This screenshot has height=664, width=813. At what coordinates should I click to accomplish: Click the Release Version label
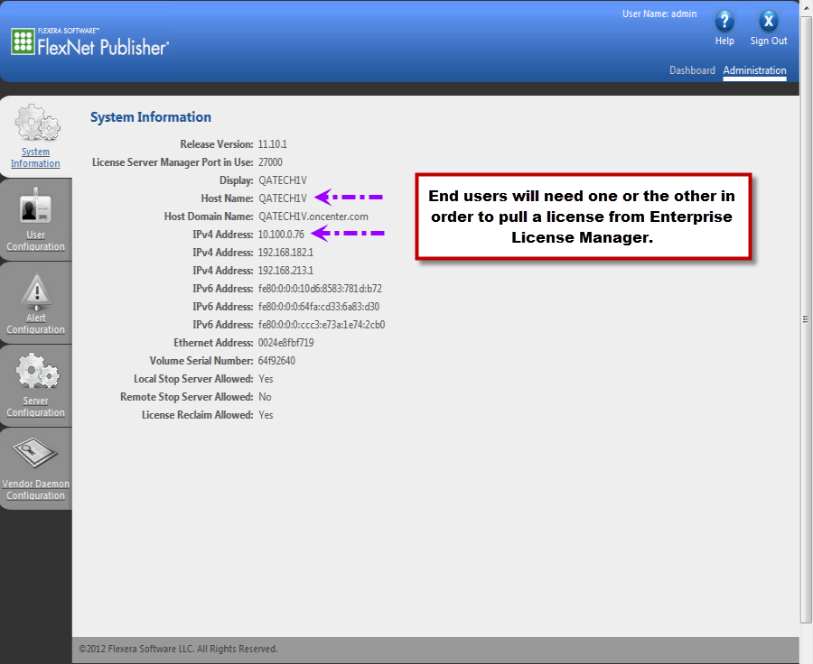(x=217, y=144)
